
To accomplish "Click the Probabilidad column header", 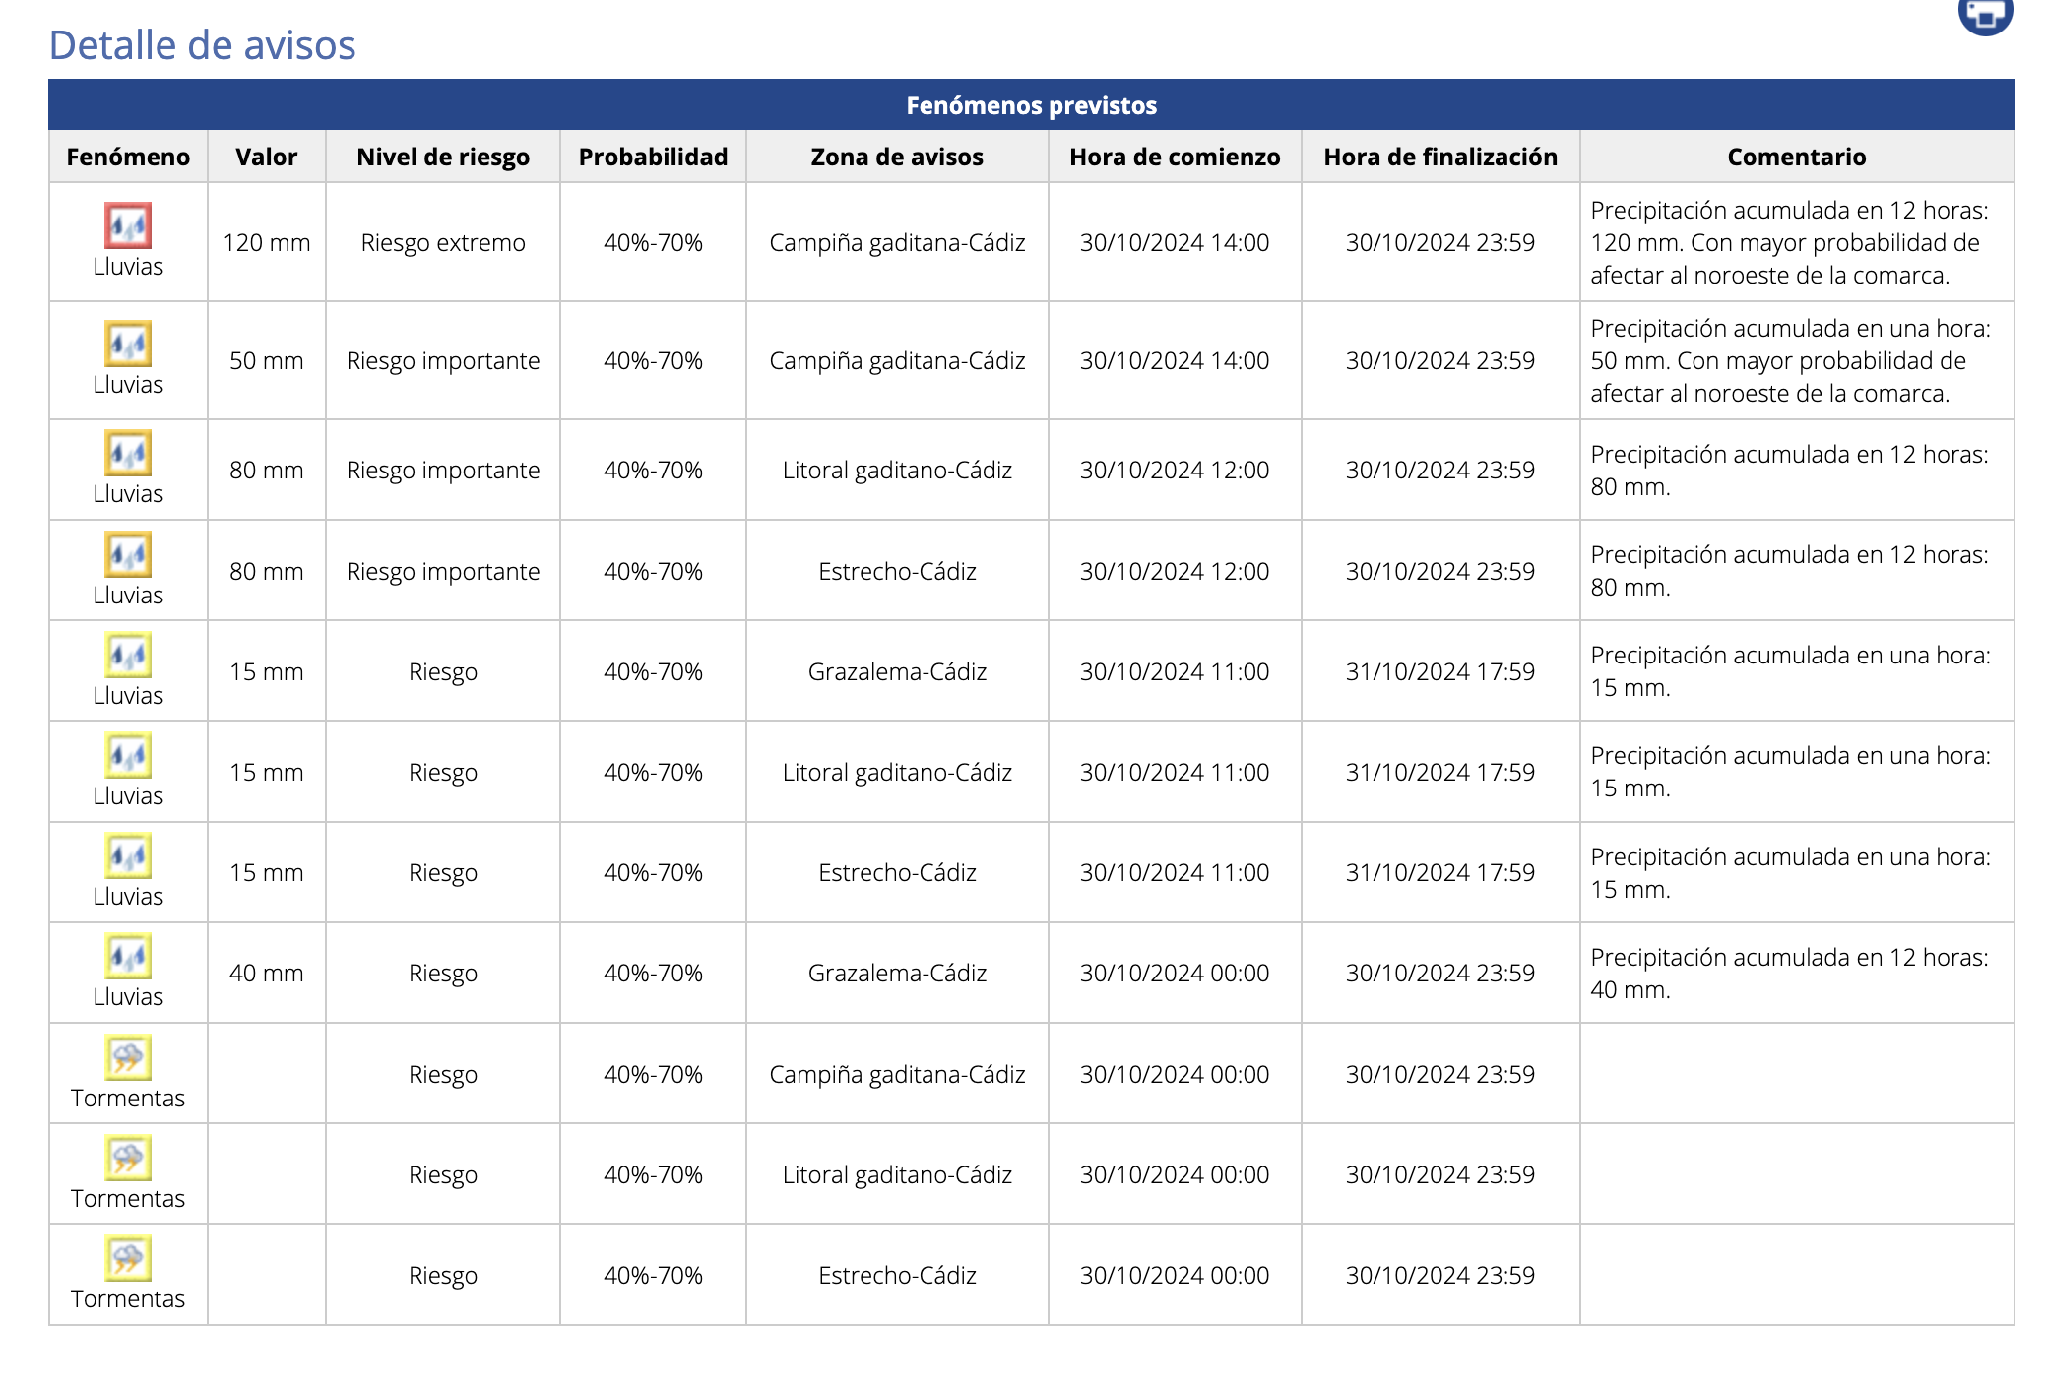I will point(653,157).
